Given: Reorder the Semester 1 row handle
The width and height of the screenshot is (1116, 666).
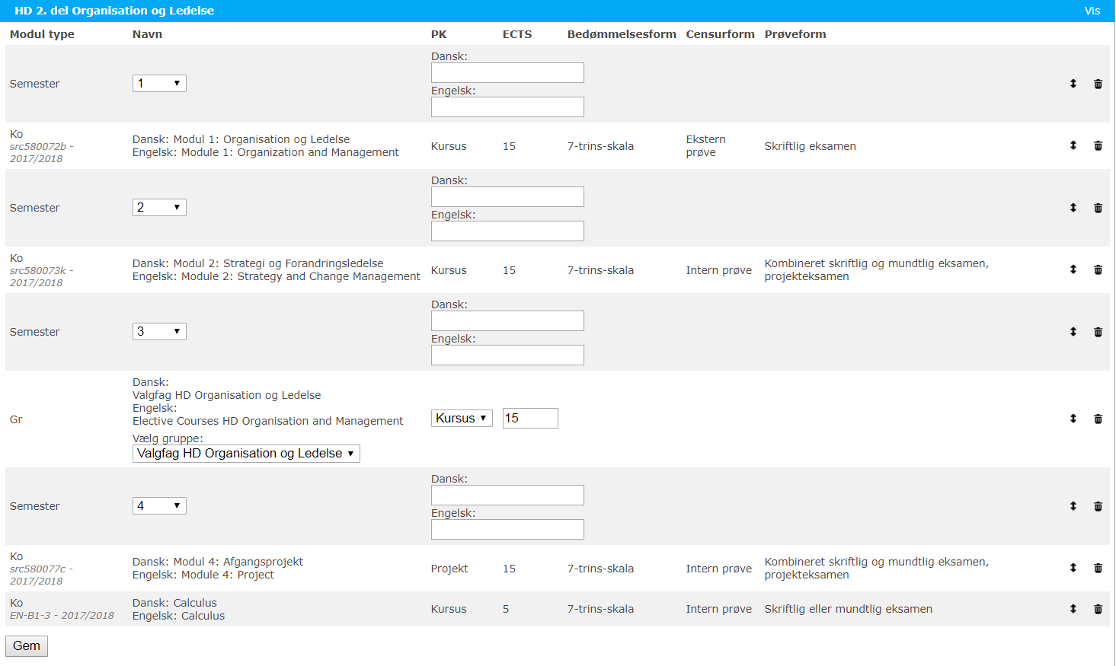Looking at the screenshot, I should click(x=1073, y=84).
